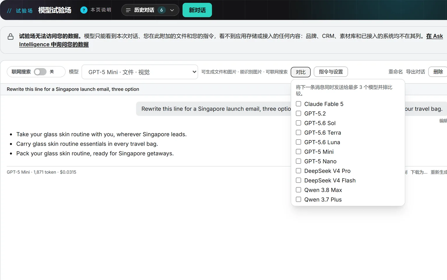Click the history list hamburger icon

(128, 10)
